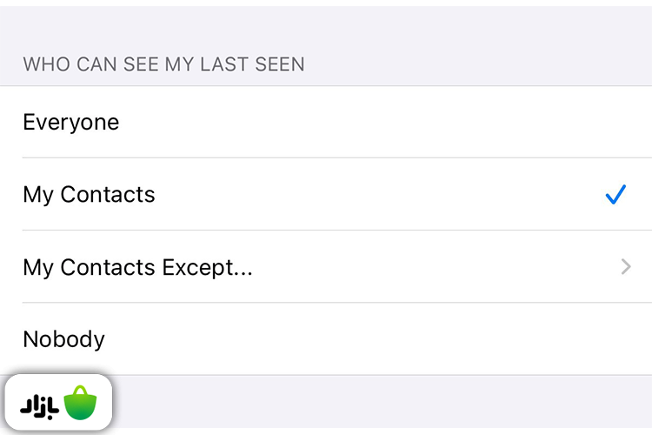This screenshot has height=435, width=652.
Task: Click the gray area above the section header
Action: coord(326,26)
